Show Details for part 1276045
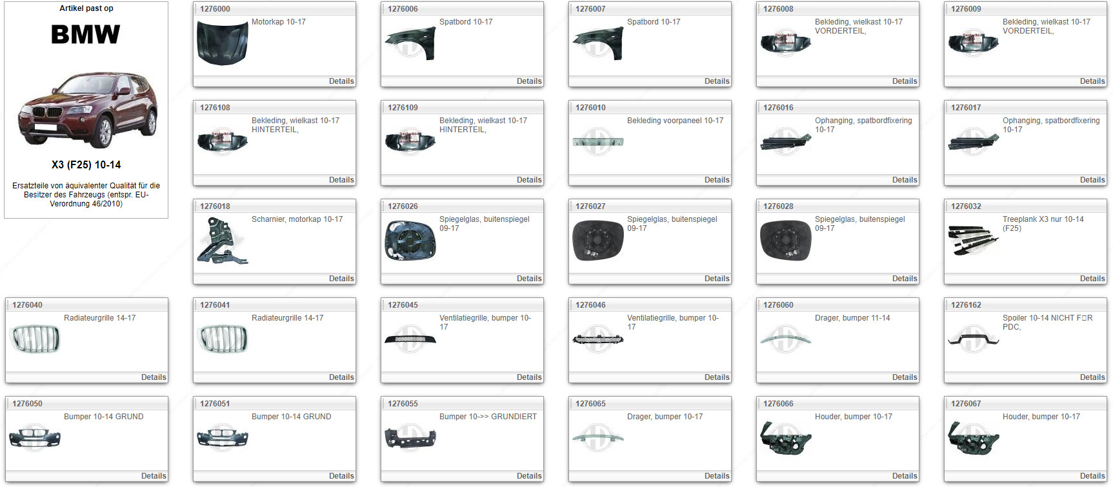The height and width of the screenshot is (487, 1113). click(529, 377)
